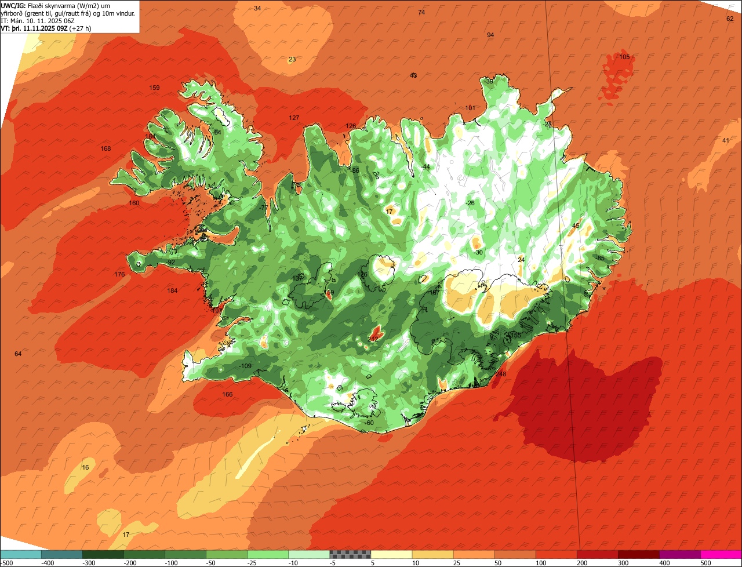This screenshot has width=742, height=567.
Task: Click the value 187 west of the glacier
Action: tap(434, 293)
